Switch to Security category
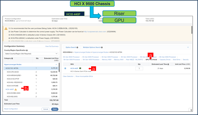The height and width of the screenshot is (115, 198). pyautogui.click(x=186, y=60)
